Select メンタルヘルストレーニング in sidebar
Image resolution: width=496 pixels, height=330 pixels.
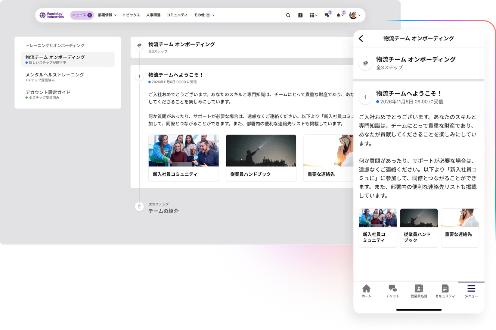pos(55,77)
